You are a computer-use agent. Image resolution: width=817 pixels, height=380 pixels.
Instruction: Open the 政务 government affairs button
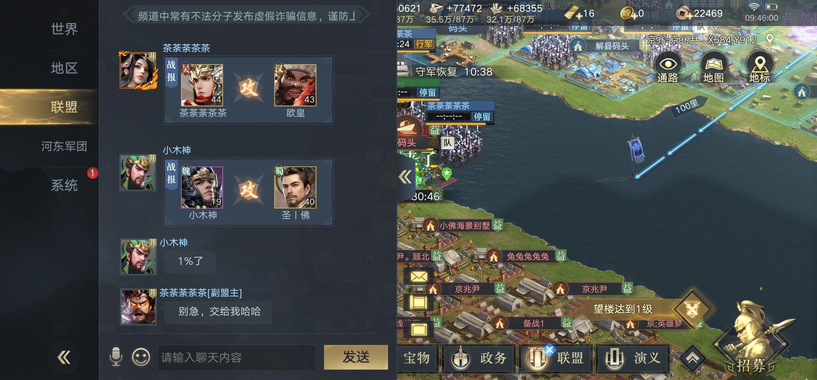tap(479, 358)
